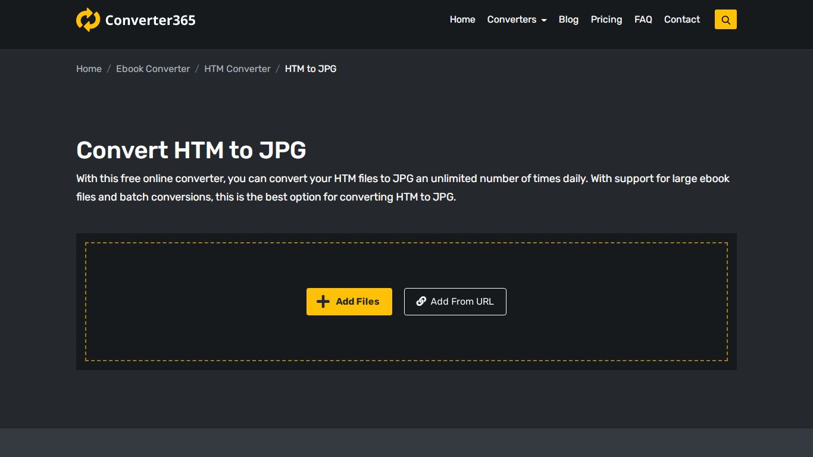Go to HTM Converter breadcrumb link
Image resolution: width=813 pixels, height=457 pixels.
coord(237,69)
